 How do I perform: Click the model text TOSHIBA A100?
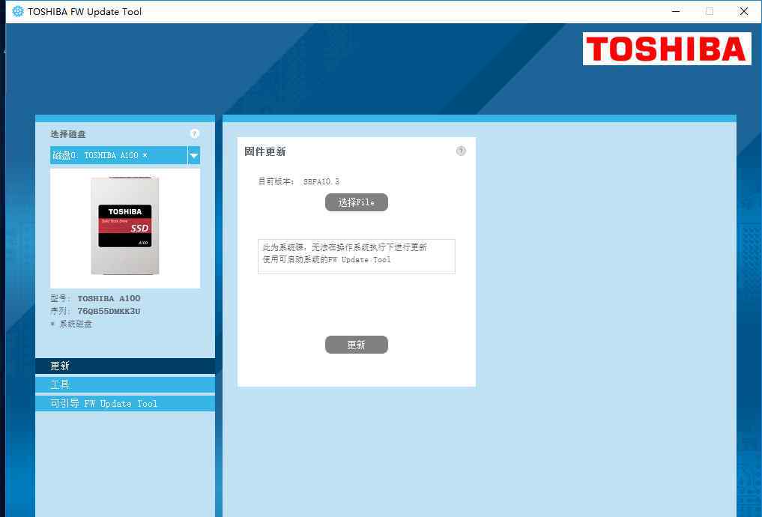pyautogui.click(x=109, y=298)
